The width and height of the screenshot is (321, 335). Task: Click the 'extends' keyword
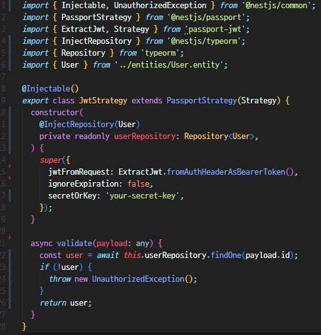click(x=147, y=101)
